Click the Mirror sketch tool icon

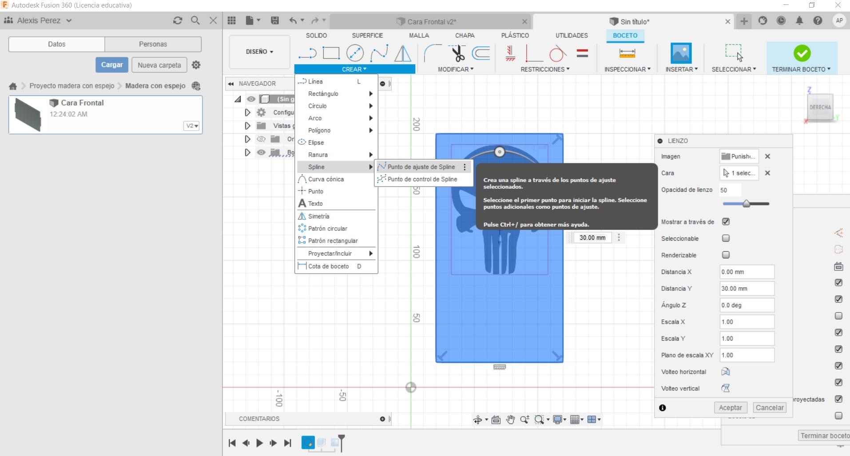[403, 53]
